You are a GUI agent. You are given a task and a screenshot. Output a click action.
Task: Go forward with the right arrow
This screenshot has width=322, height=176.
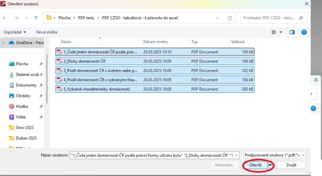click(x=16, y=18)
